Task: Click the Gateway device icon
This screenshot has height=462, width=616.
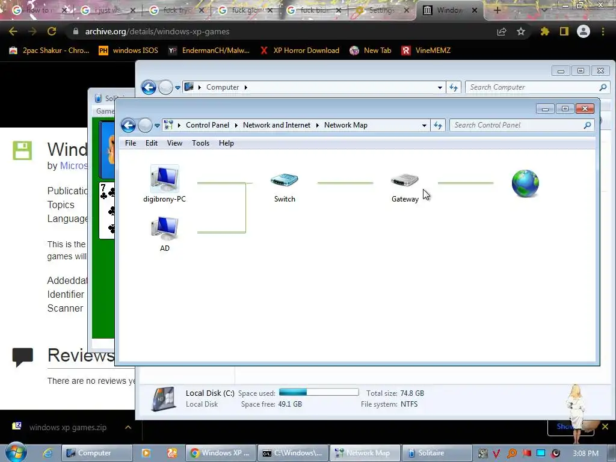Action: coord(405,180)
